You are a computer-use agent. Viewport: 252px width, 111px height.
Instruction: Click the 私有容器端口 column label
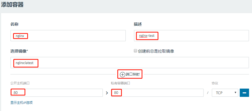[x=120, y=83]
